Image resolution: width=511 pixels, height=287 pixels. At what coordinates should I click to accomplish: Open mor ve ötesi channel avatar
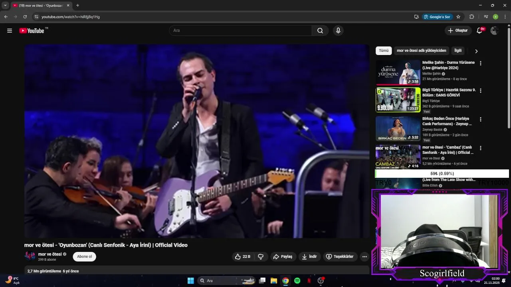[30, 256]
